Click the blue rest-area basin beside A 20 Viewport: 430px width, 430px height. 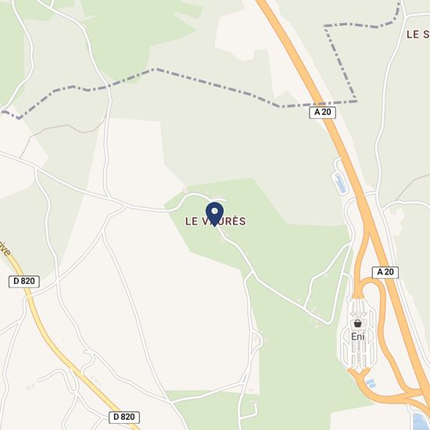[x=340, y=183]
